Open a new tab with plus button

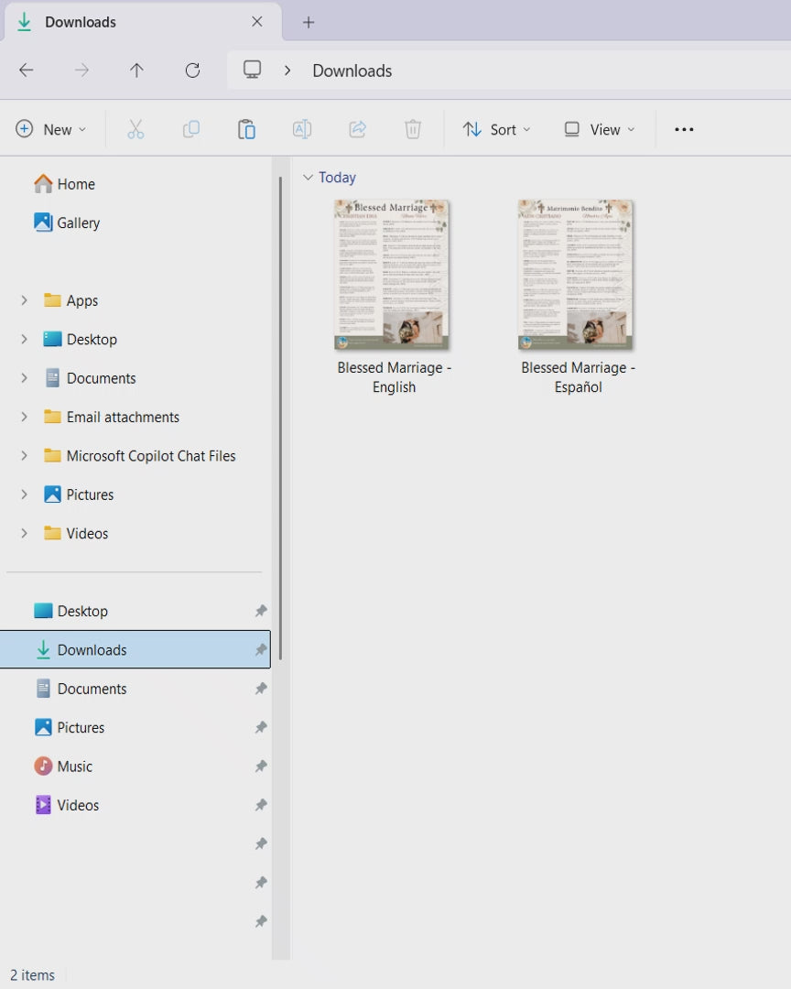tap(309, 22)
